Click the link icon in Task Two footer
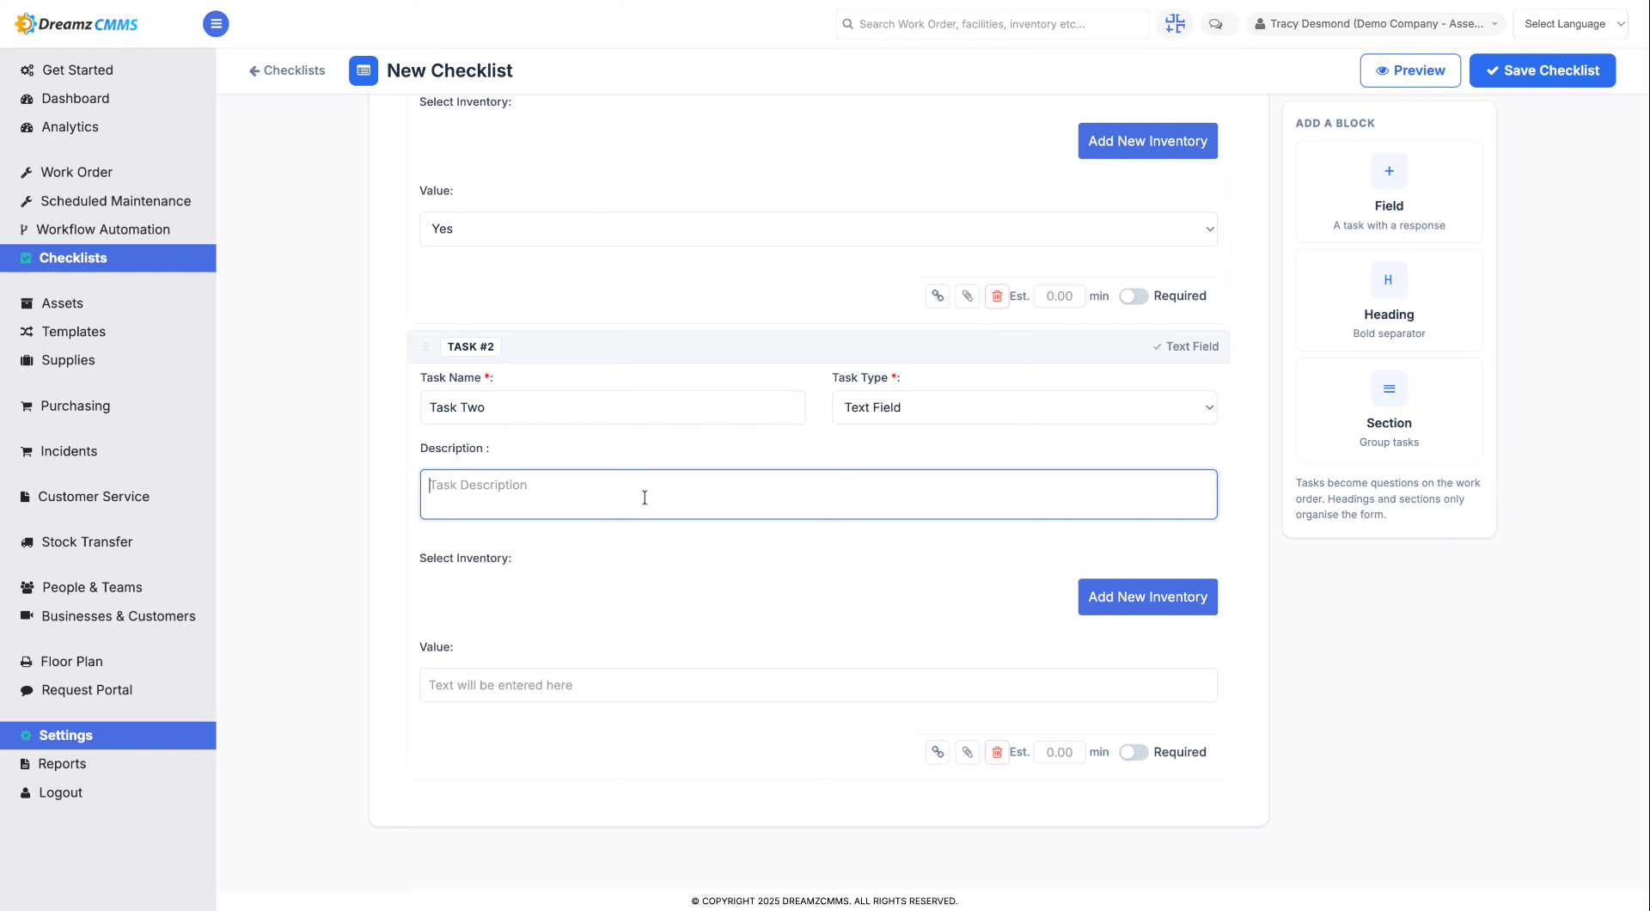1650x911 pixels. [938, 752]
